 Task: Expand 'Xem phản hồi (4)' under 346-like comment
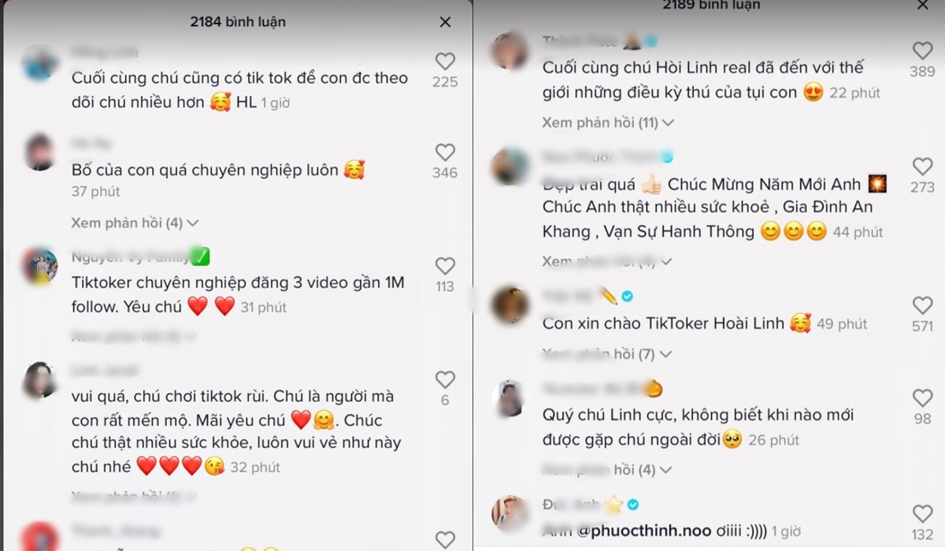tap(135, 223)
